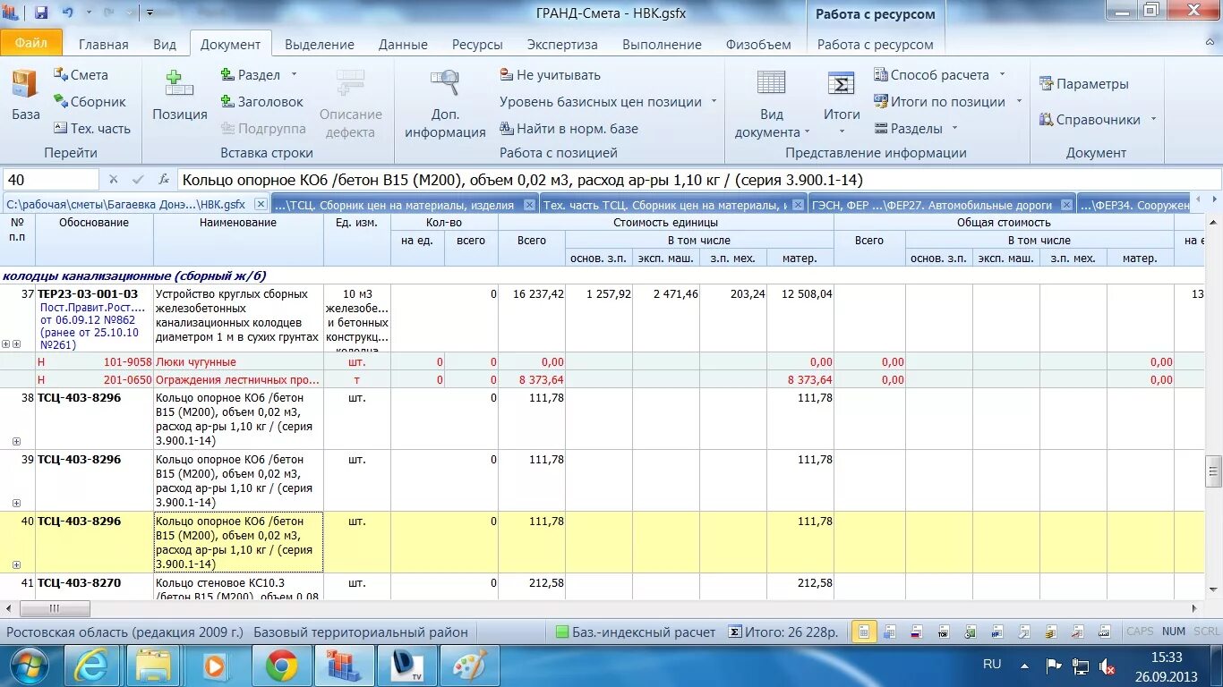The height and width of the screenshot is (687, 1223).
Task: Close the НВК.gsfx document tab
Action: tap(260, 205)
